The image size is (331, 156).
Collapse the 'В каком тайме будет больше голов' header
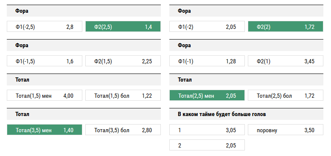tap(246, 114)
